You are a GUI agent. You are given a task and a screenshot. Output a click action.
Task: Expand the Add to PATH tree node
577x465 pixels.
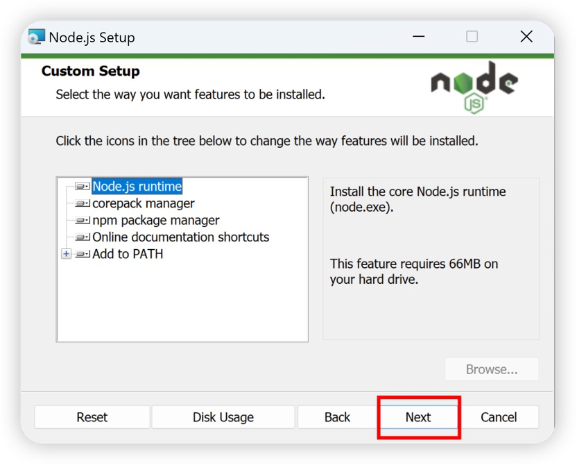pos(67,254)
